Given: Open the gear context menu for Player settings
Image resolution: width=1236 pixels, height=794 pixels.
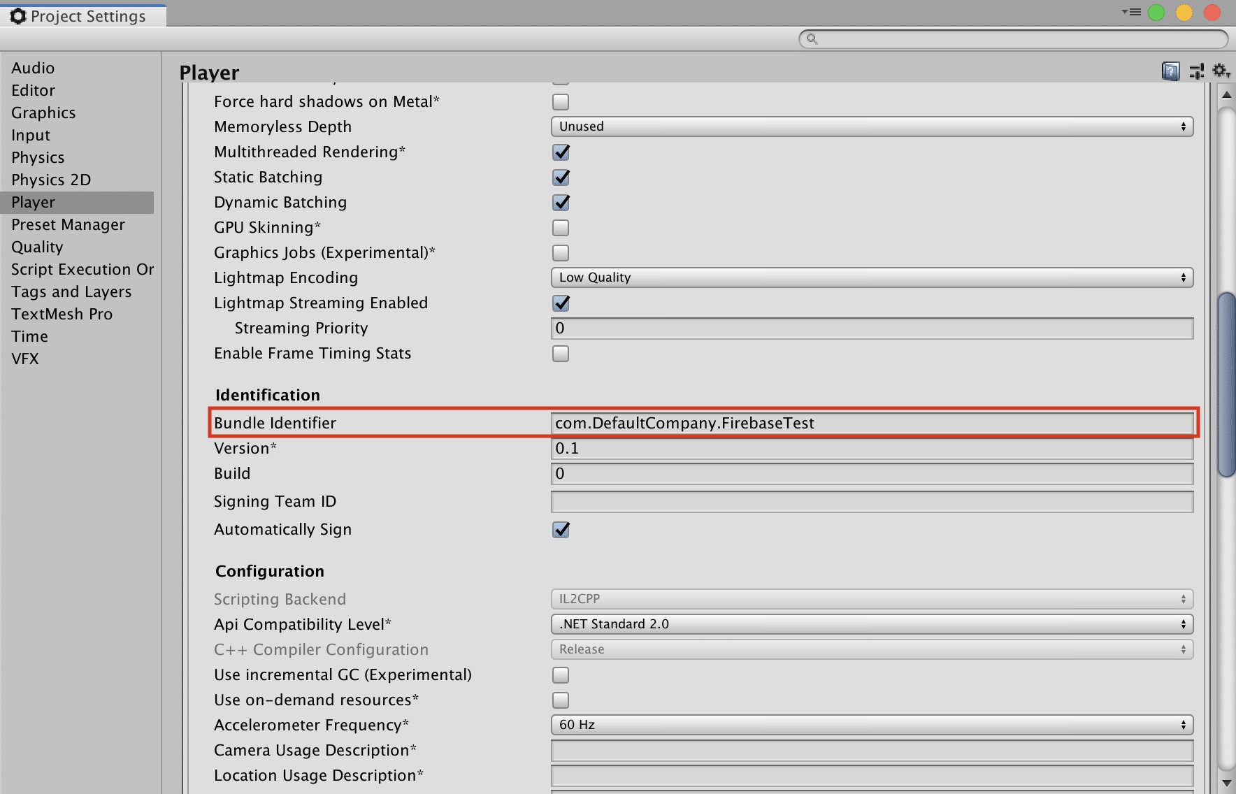Looking at the screenshot, I should click(x=1219, y=71).
